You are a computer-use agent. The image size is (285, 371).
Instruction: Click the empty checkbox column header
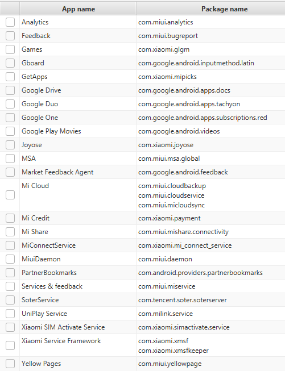click(x=10, y=9)
